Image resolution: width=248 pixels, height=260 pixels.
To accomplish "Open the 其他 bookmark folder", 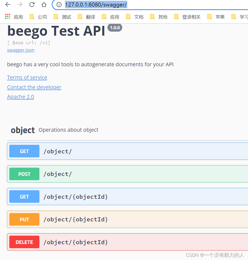I will pos(159,17).
